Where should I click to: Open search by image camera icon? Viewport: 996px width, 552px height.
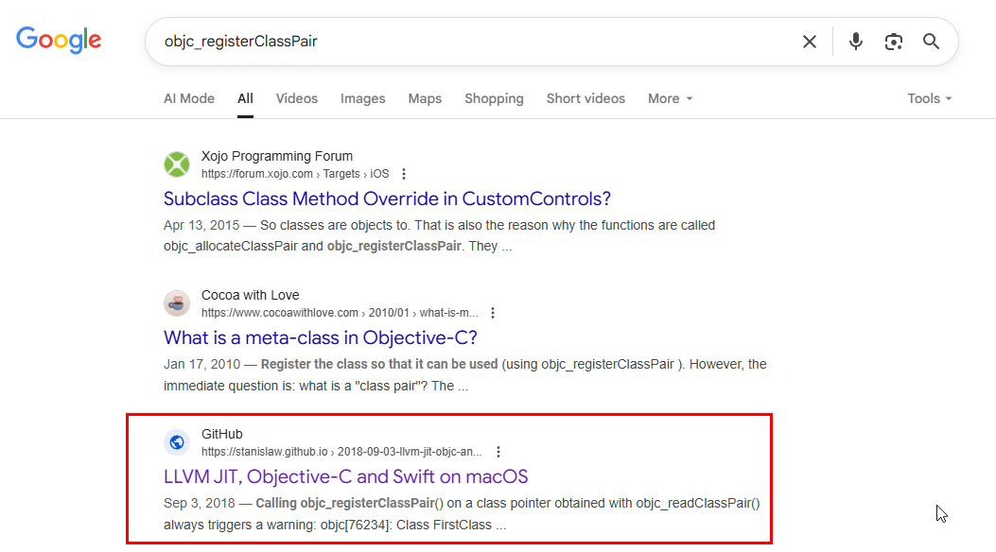pos(894,42)
